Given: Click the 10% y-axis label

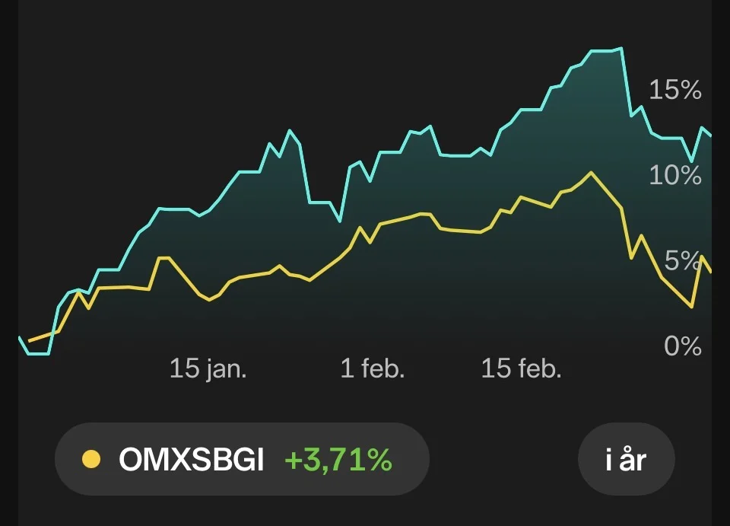Looking at the screenshot, I should (x=674, y=176).
